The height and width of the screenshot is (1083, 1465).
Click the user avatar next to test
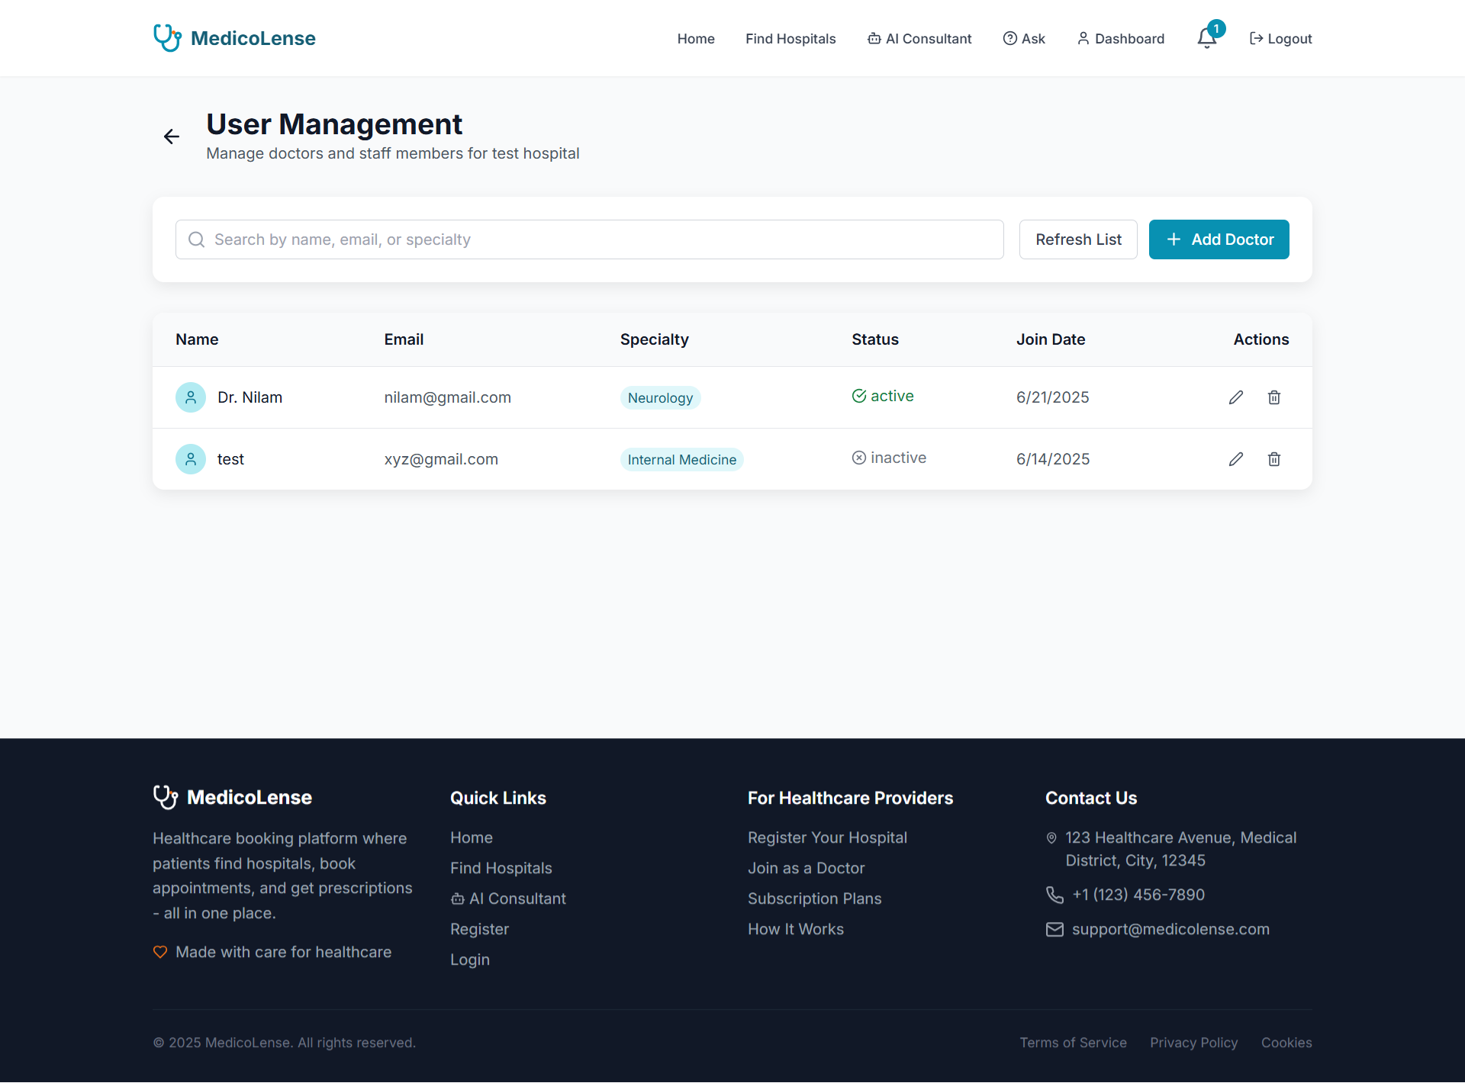pyautogui.click(x=191, y=459)
